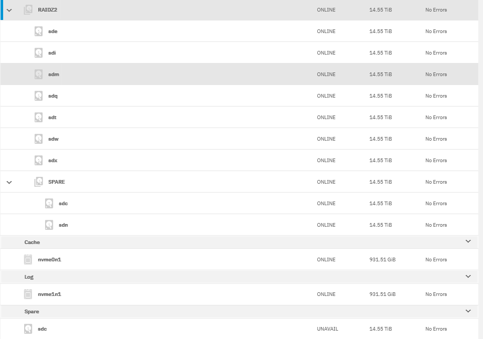
Task: Select the sdw disk name
Action: point(52,139)
